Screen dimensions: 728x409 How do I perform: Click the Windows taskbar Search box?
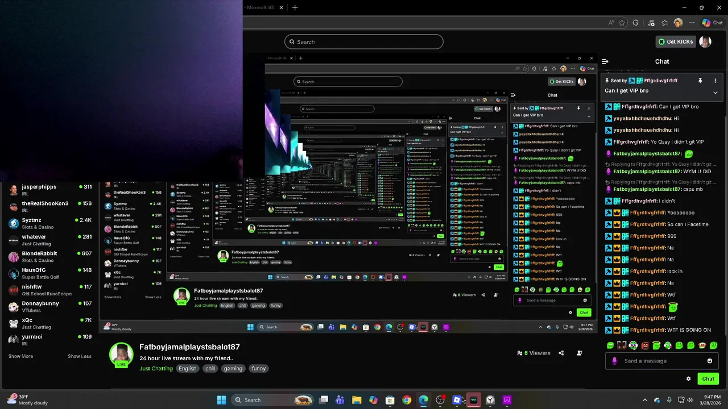pos(273,400)
